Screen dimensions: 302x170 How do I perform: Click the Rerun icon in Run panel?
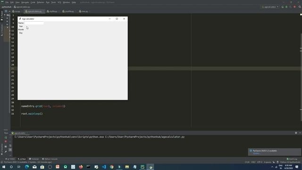6,137
